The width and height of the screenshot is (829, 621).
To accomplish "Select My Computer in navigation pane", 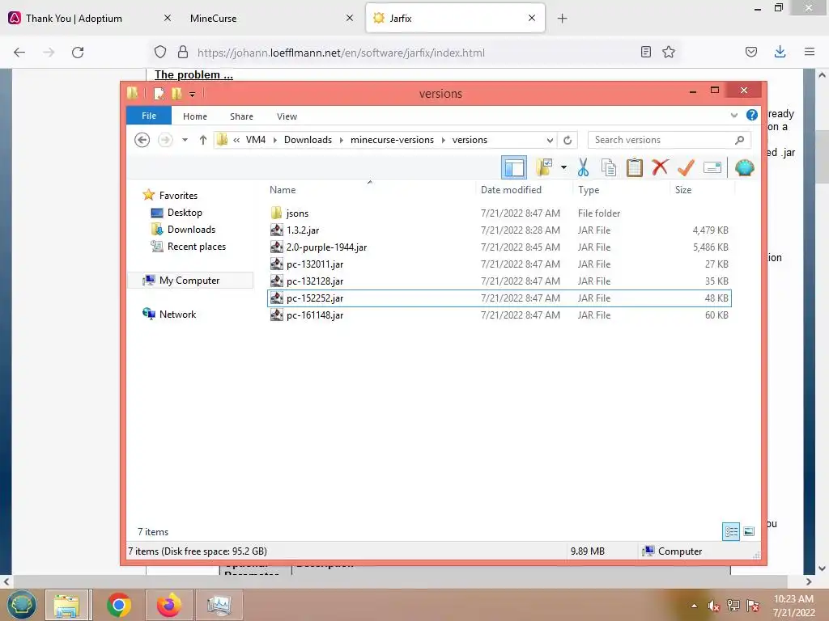I will coord(189,281).
